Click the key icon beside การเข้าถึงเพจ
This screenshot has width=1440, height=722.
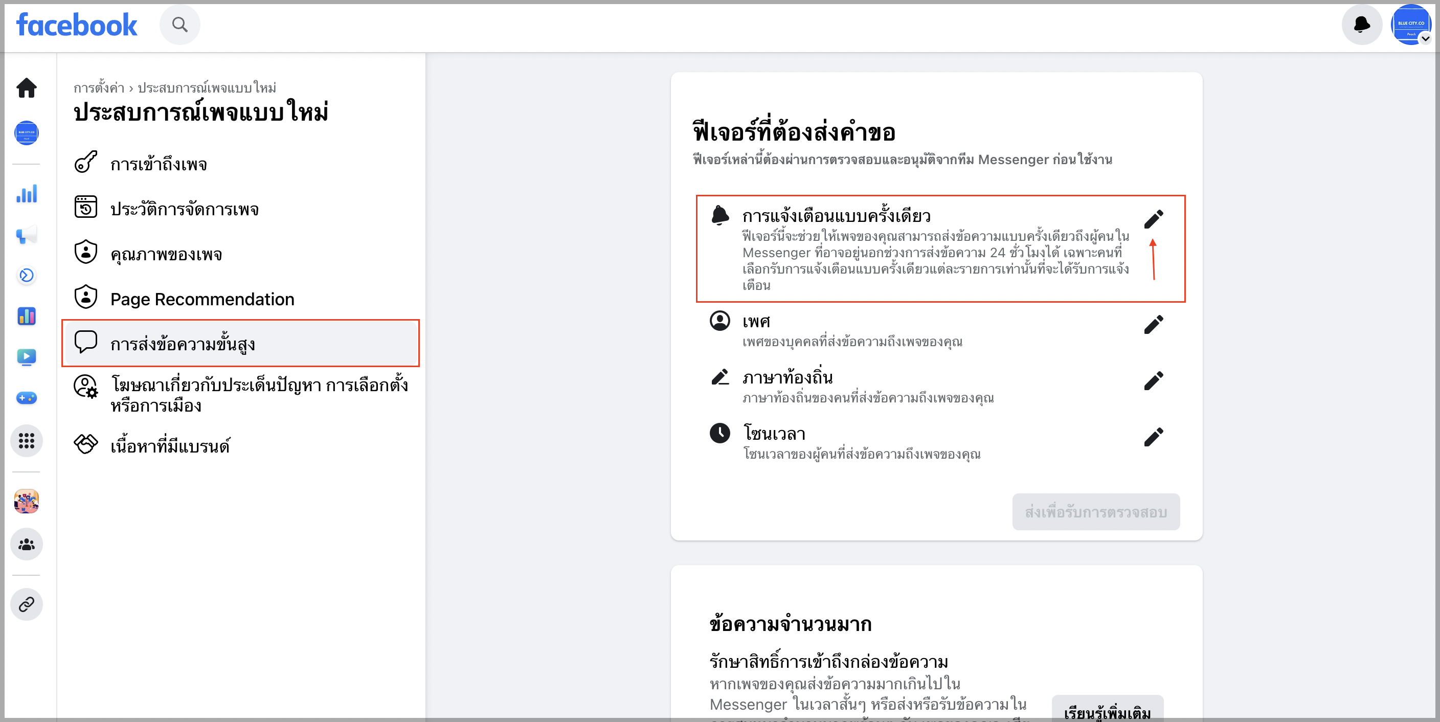point(85,162)
